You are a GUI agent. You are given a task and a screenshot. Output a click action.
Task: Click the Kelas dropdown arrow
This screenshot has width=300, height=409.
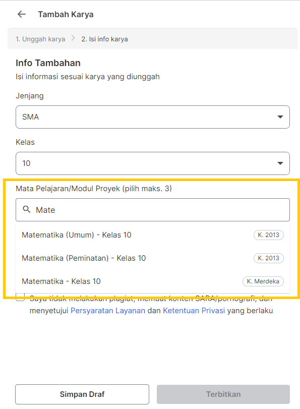coord(280,163)
